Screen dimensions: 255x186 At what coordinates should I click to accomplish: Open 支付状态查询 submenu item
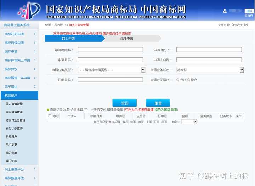click(x=14, y=128)
